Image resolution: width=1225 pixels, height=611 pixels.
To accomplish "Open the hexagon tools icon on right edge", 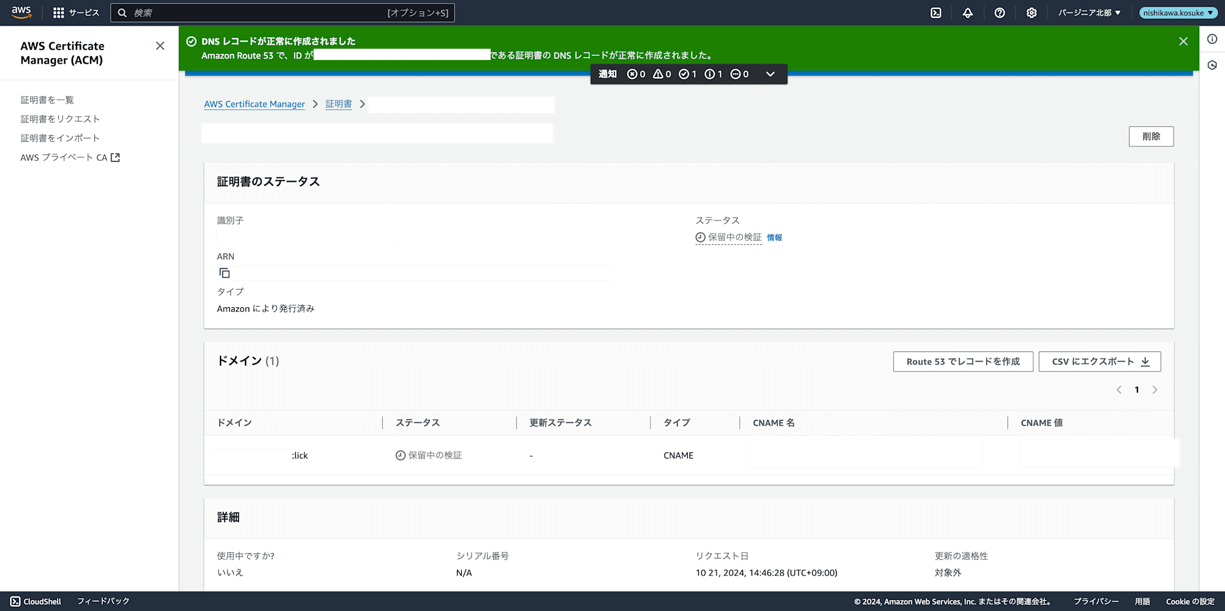I will 1212,65.
